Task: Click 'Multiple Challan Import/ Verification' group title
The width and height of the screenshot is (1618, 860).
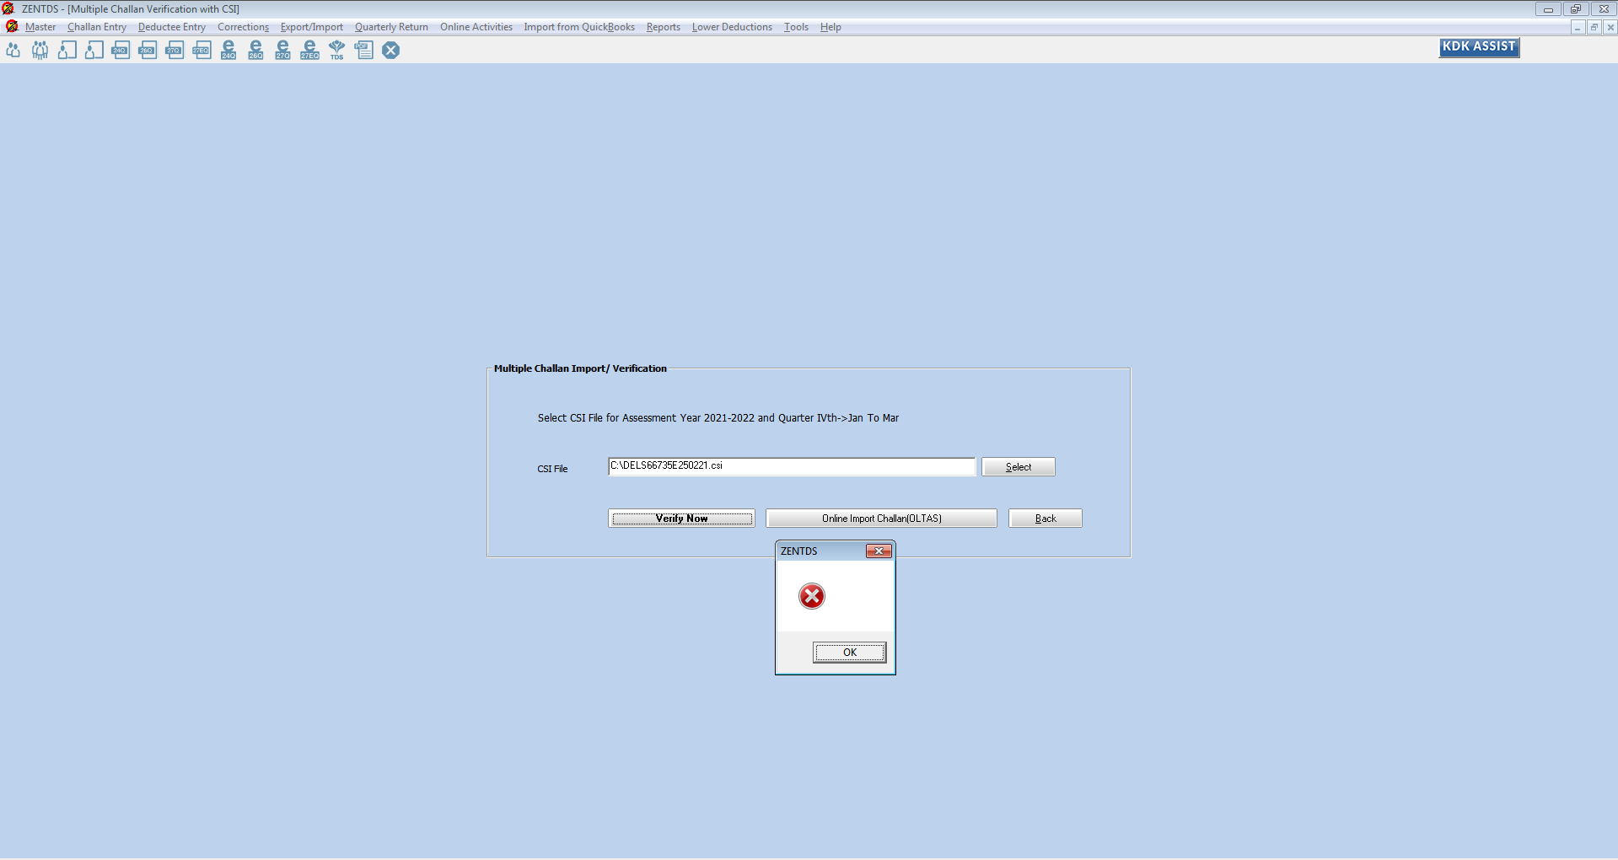Action: click(x=580, y=368)
